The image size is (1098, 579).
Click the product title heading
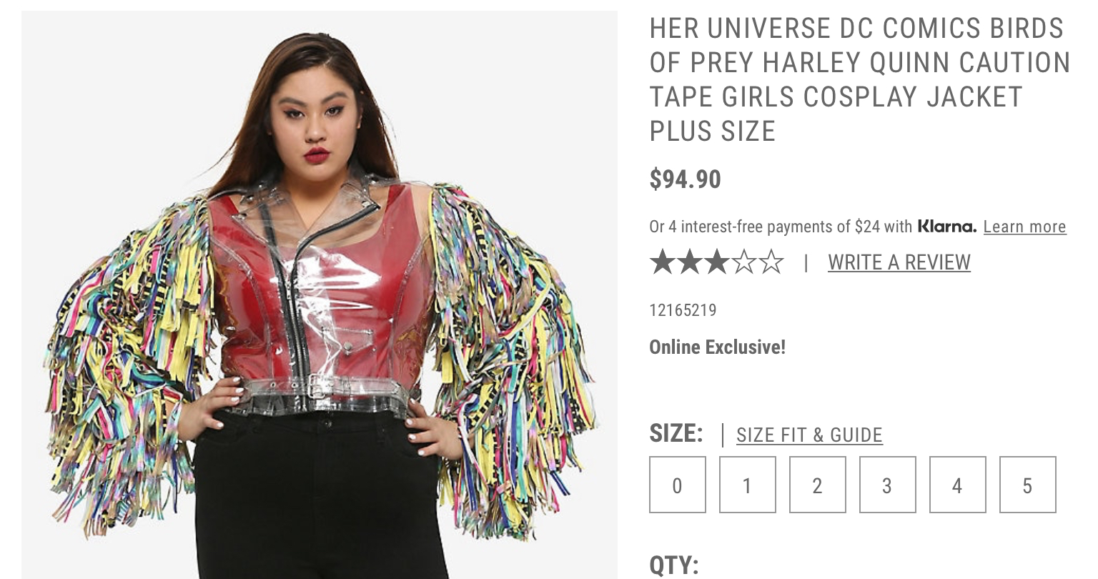[x=860, y=79]
